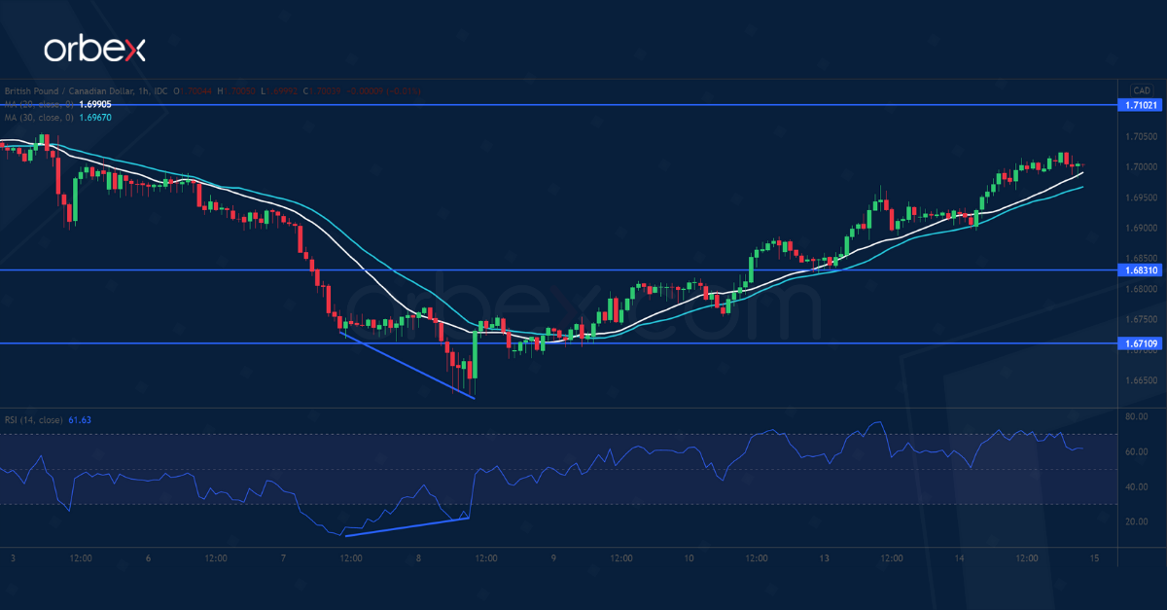Click the 1.71021 resistance price tag
The image size is (1167, 610).
tap(1140, 104)
